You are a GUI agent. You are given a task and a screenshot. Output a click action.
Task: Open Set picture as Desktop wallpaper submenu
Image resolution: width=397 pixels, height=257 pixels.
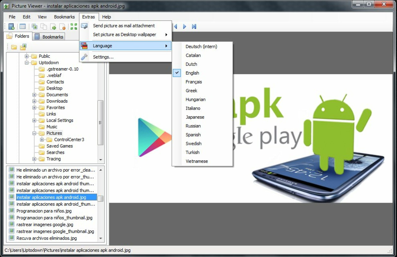[126, 35]
